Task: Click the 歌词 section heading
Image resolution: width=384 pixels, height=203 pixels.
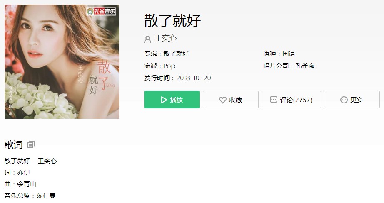Action: [13, 145]
